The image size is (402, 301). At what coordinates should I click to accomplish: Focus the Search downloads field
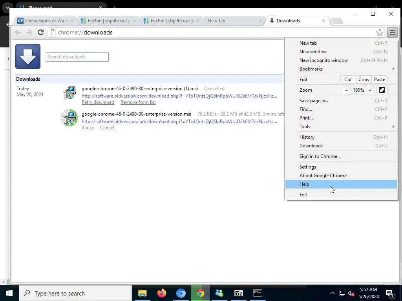point(77,57)
